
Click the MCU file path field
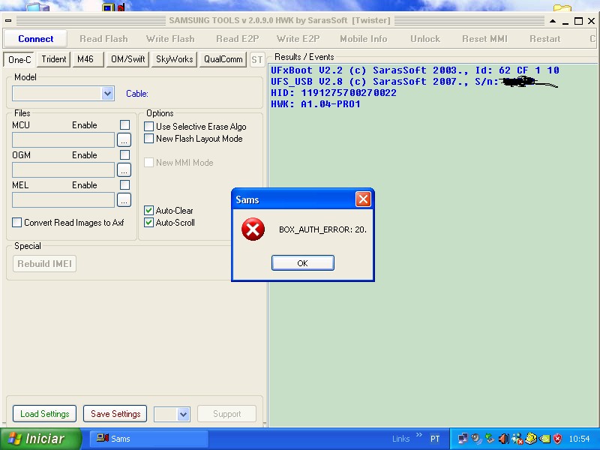[64, 140]
